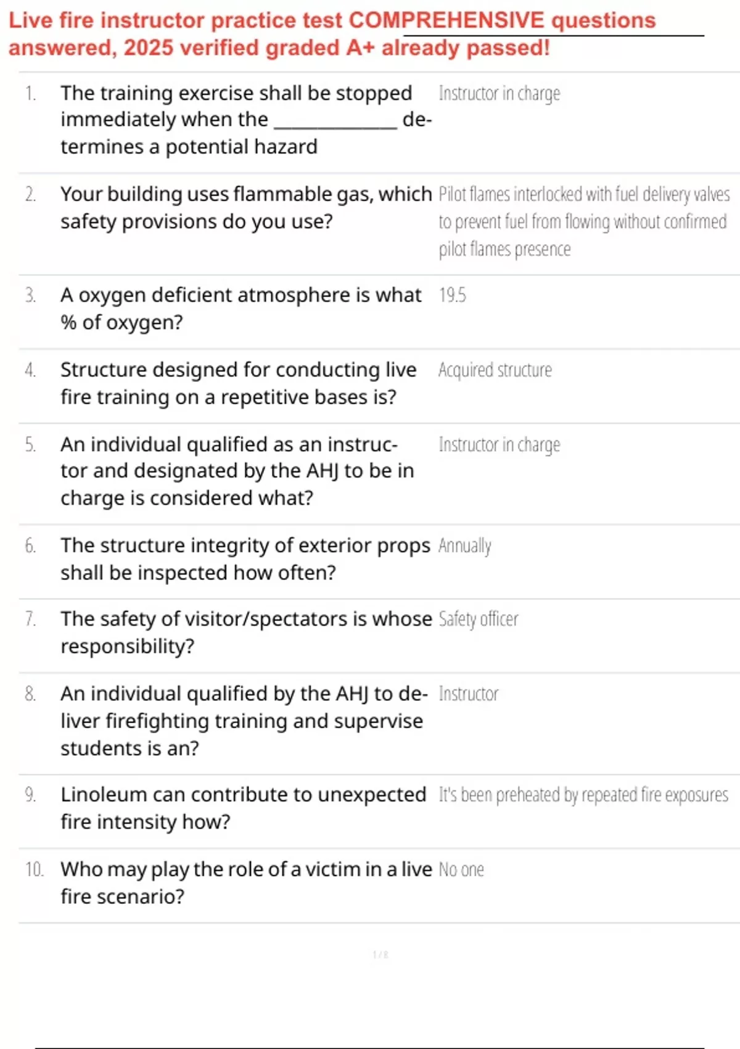
Task: Click the flammable gas safety provisions question
Action: [245, 208]
